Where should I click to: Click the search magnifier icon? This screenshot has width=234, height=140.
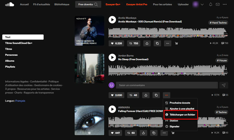coord(96,4)
